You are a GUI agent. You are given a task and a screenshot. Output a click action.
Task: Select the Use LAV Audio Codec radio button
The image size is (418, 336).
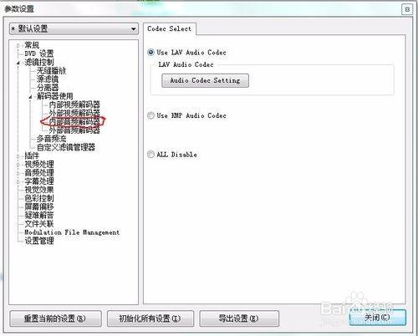coord(150,53)
